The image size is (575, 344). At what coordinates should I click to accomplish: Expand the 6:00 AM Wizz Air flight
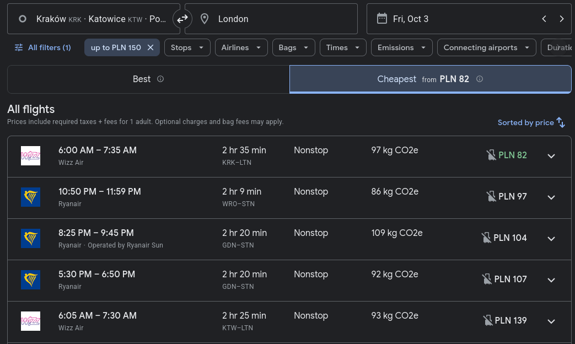coord(551,156)
